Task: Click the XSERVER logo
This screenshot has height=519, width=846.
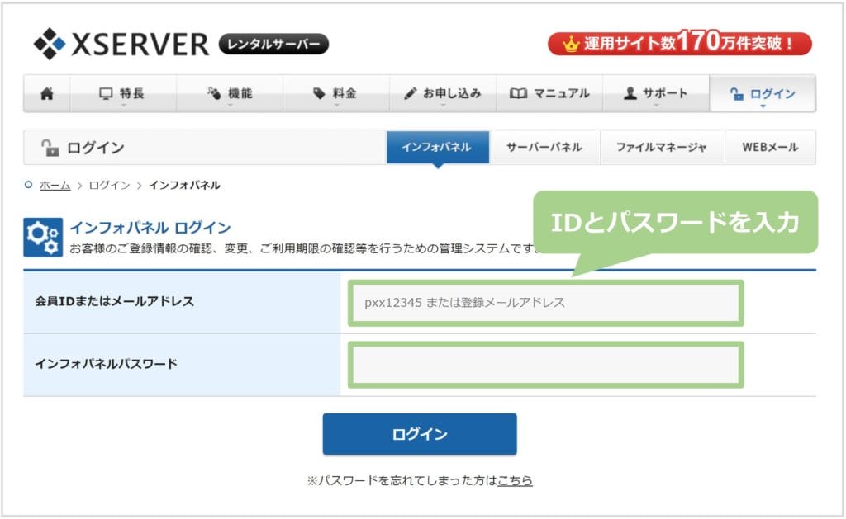Action: [x=121, y=44]
